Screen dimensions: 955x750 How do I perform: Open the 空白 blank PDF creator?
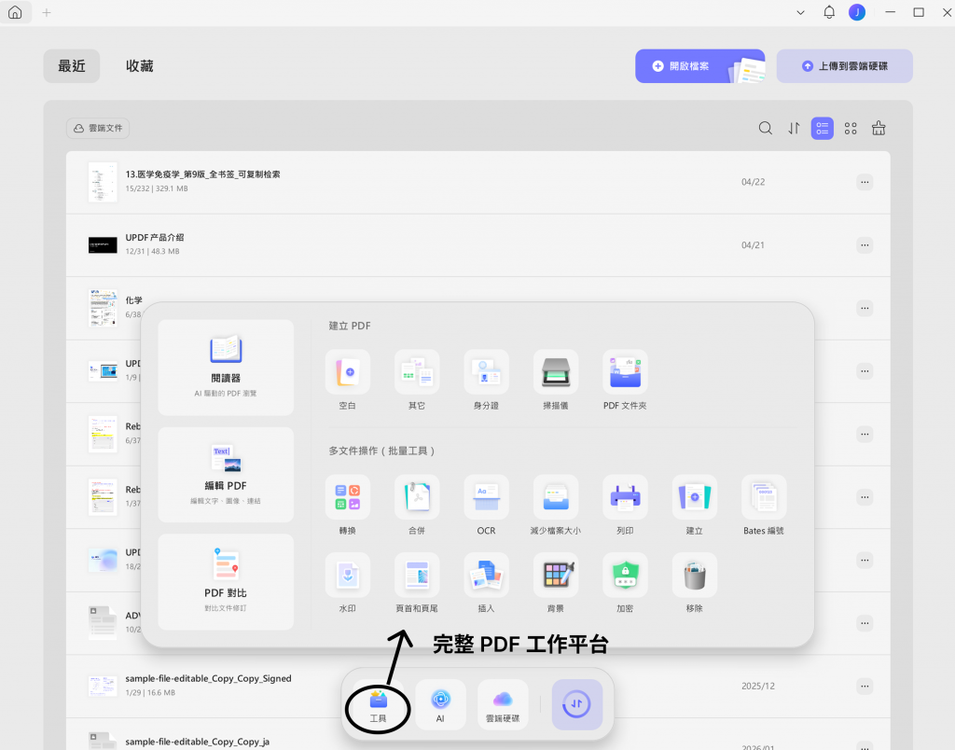click(347, 371)
